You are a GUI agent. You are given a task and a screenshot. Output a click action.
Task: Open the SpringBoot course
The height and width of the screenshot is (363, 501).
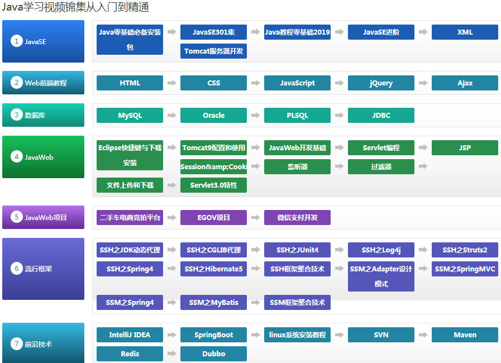[x=213, y=335]
